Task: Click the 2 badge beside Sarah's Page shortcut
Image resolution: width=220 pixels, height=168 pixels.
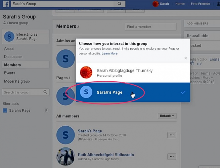Action: tap(47, 111)
